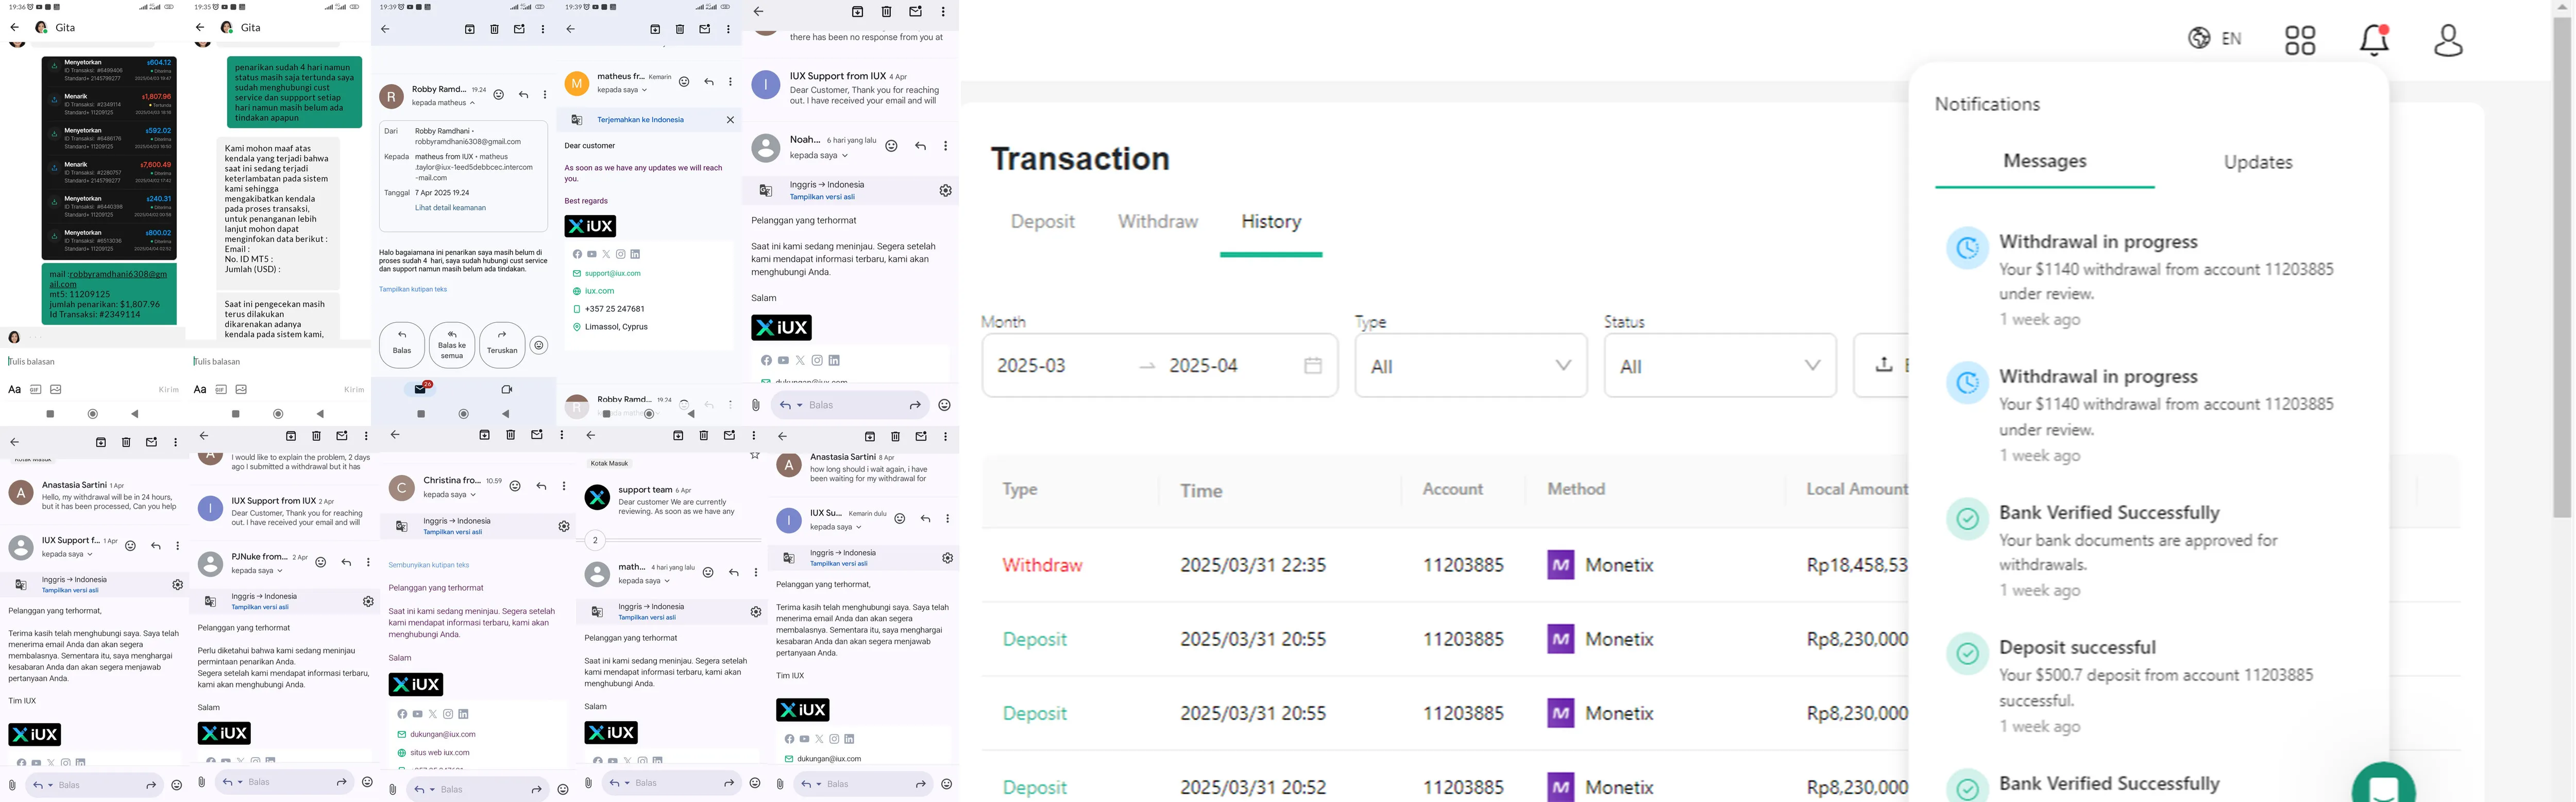The image size is (2576, 802).
Task: Click the Tampilkan kutipan teks link
Action: 413,289
